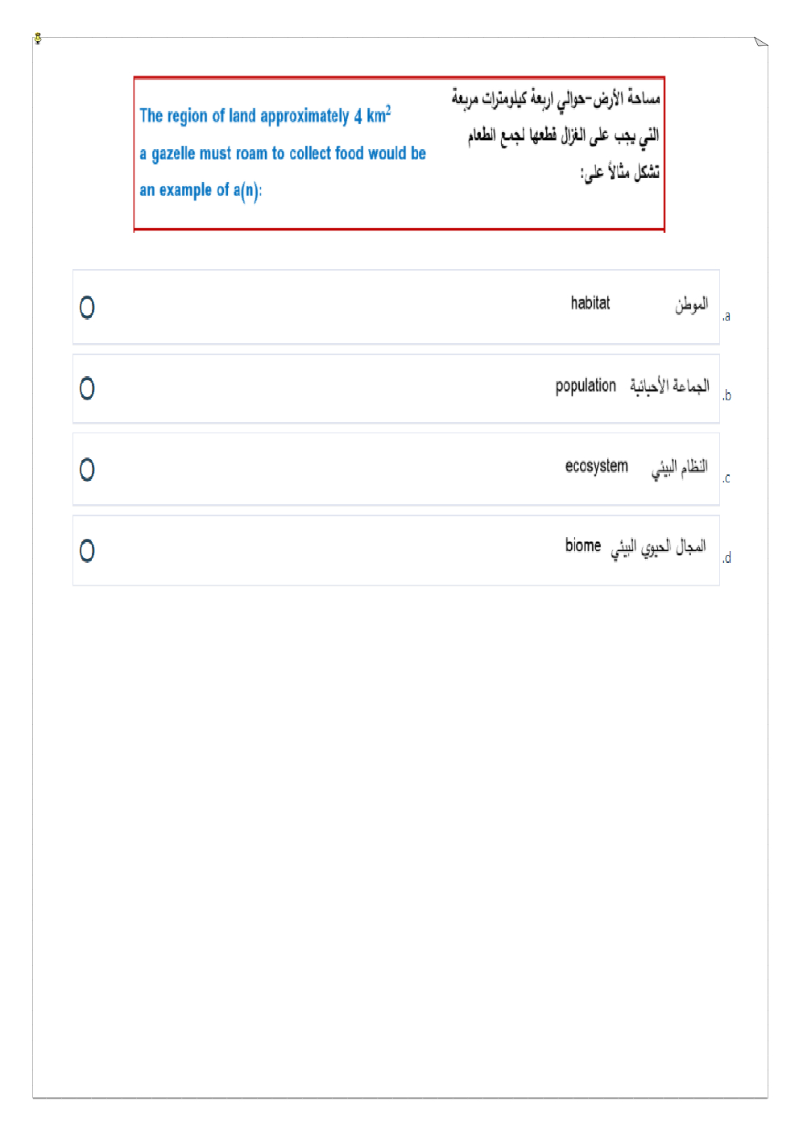The width and height of the screenshot is (799, 1130).
Task: Click the yellow pushpin icon
Action: 38,38
